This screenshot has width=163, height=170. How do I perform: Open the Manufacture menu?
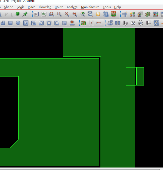[90, 7]
